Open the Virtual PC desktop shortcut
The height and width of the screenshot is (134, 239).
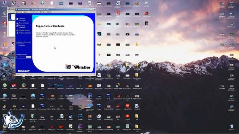coord(137,107)
